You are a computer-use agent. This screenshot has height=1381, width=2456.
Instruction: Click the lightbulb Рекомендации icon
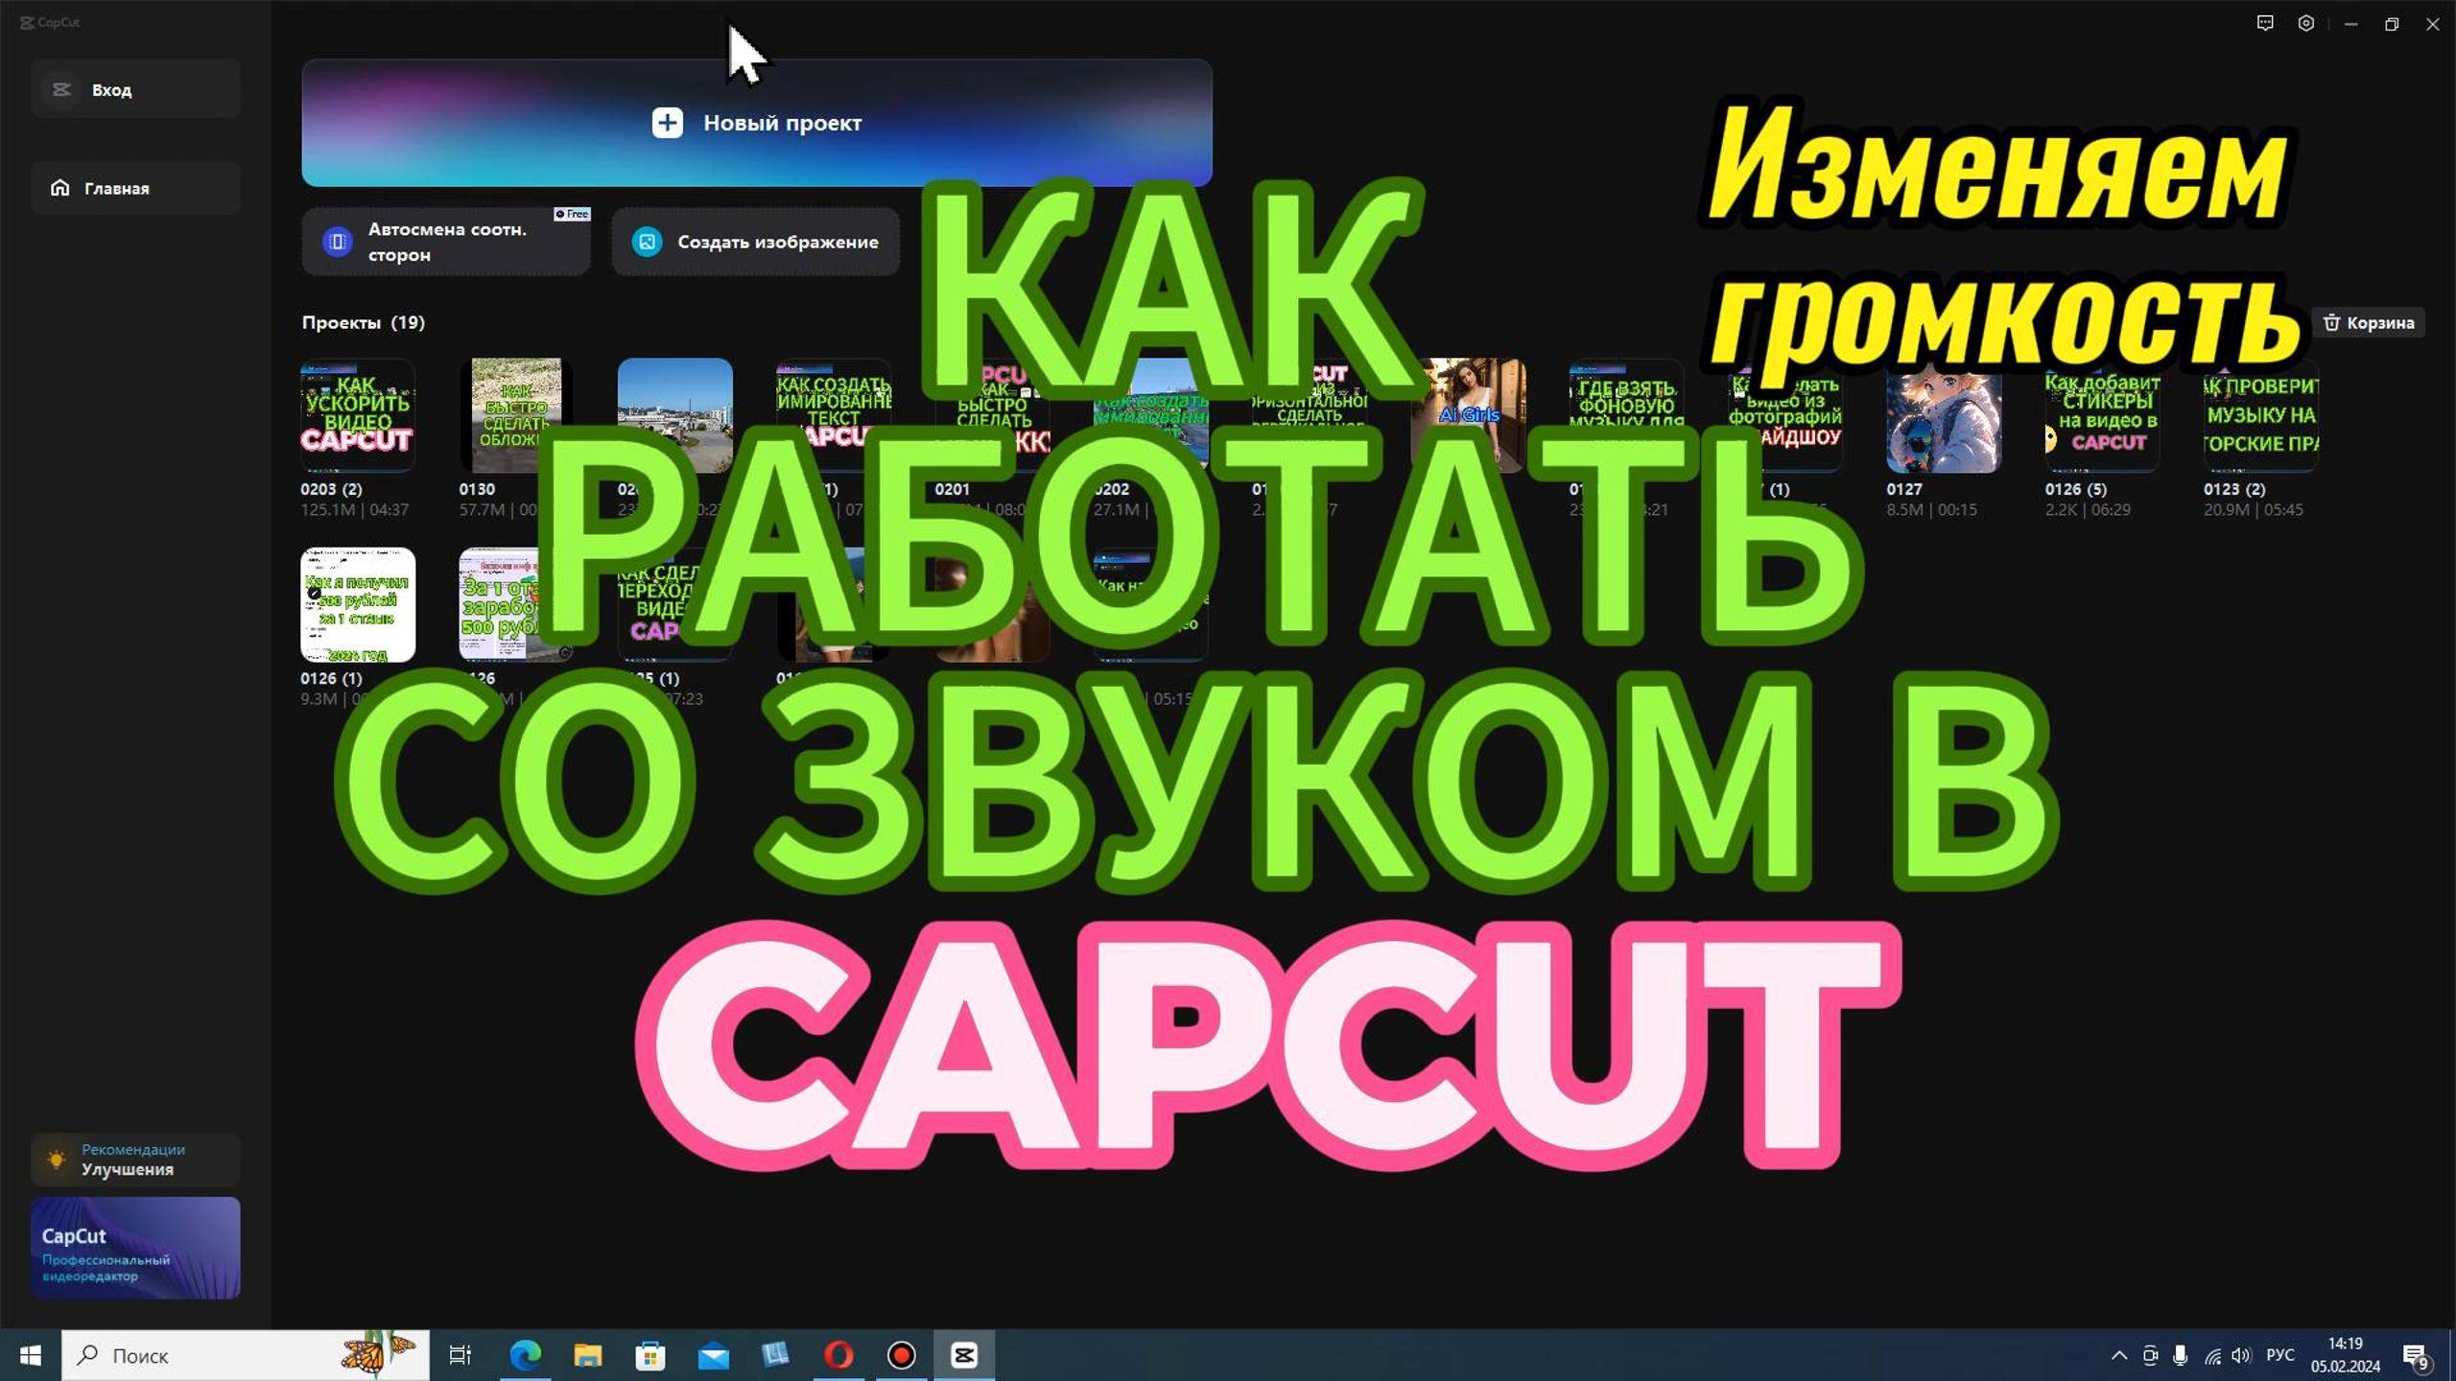[57, 1159]
